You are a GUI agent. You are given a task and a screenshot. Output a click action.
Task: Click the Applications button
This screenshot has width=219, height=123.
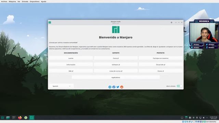pyautogui.click(x=116, y=78)
